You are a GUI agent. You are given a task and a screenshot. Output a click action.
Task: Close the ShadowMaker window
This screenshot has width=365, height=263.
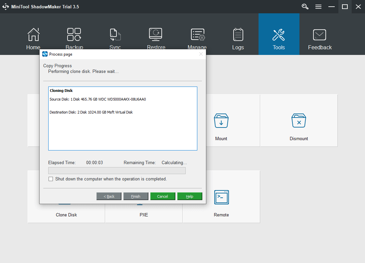coord(358,7)
